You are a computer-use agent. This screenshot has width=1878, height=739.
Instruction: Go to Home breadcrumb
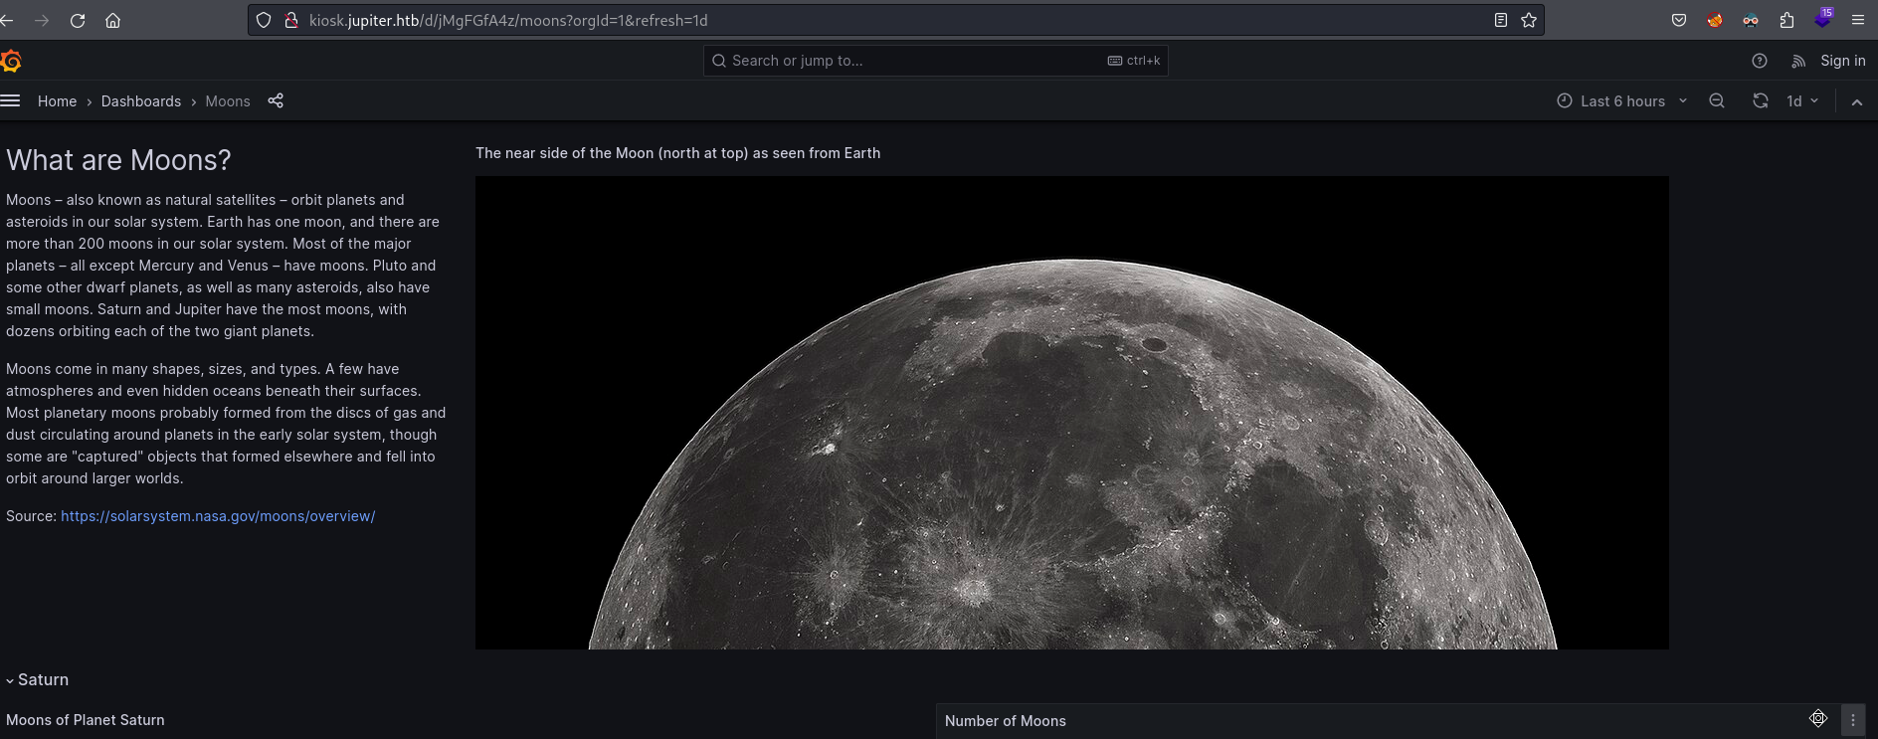pyautogui.click(x=57, y=101)
